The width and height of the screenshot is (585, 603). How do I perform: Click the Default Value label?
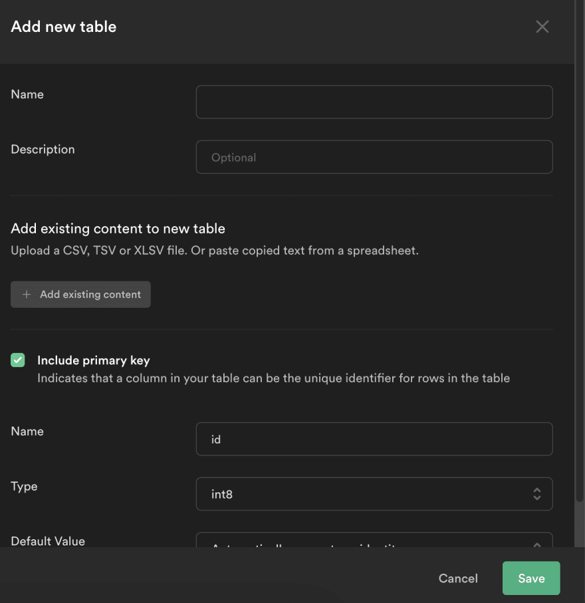pyautogui.click(x=48, y=541)
